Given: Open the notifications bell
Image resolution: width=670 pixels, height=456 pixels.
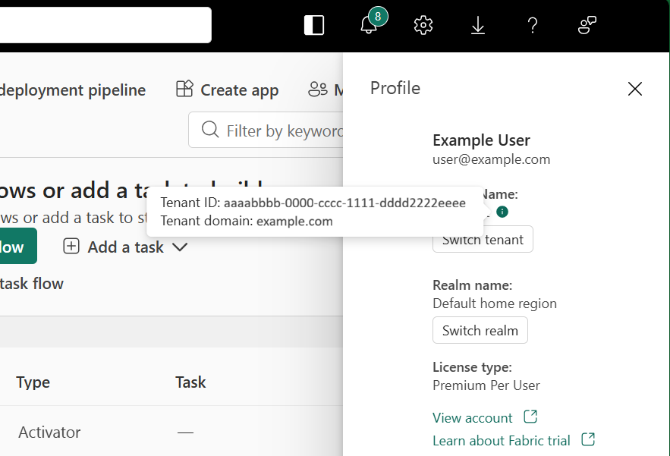Looking at the screenshot, I should point(368,24).
